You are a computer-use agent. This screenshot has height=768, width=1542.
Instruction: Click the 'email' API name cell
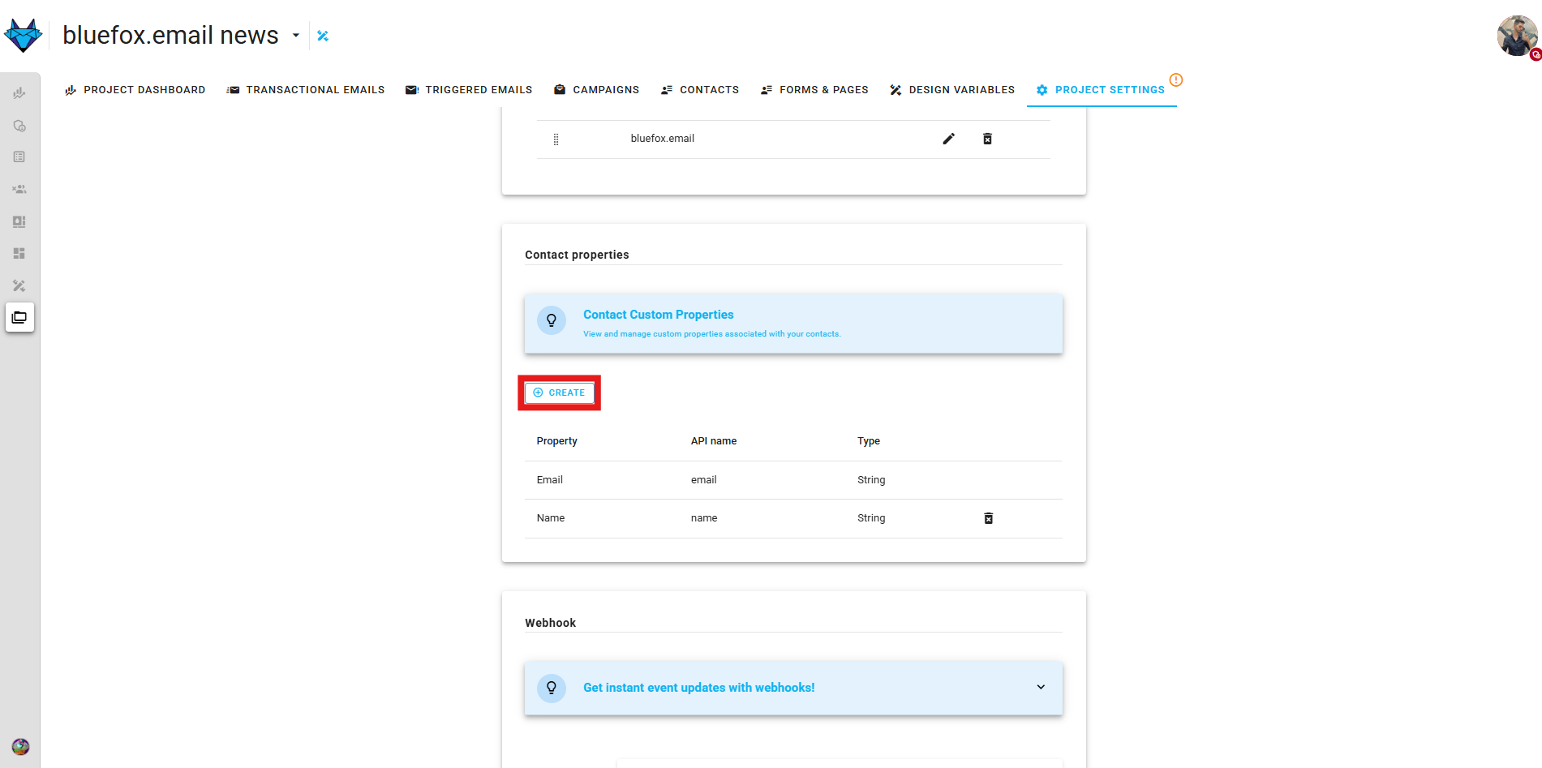pyautogui.click(x=703, y=480)
